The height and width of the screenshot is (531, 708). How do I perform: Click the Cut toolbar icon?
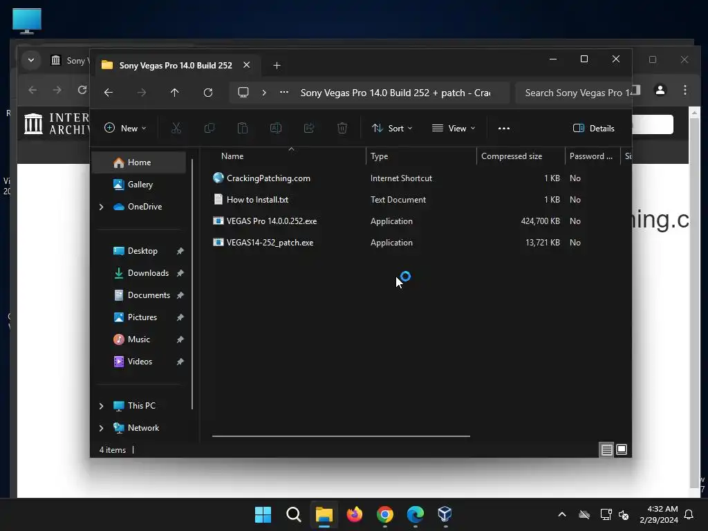176,128
